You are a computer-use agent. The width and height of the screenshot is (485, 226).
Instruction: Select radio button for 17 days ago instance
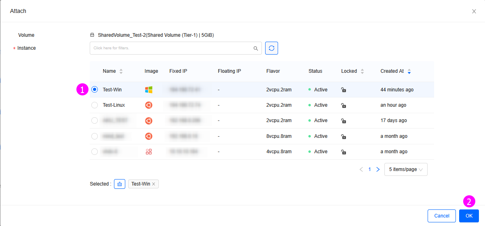coord(95,120)
